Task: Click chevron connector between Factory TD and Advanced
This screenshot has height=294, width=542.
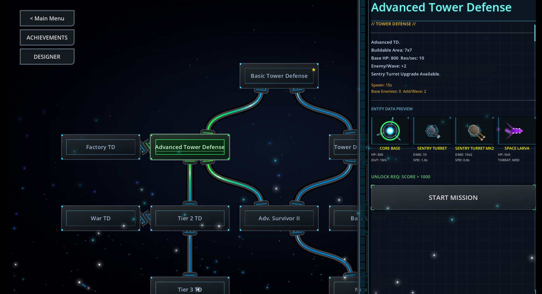Action: 145,147
